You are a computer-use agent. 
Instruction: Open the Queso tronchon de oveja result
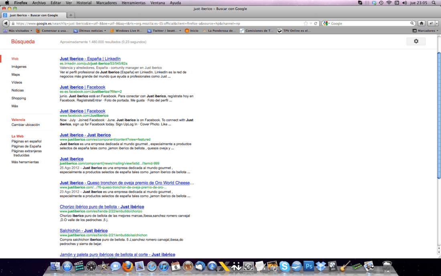127,183
